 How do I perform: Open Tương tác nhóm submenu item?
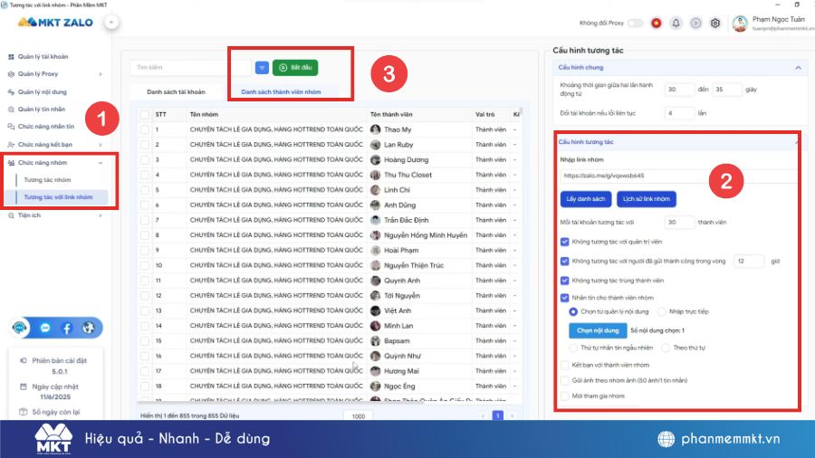47,180
